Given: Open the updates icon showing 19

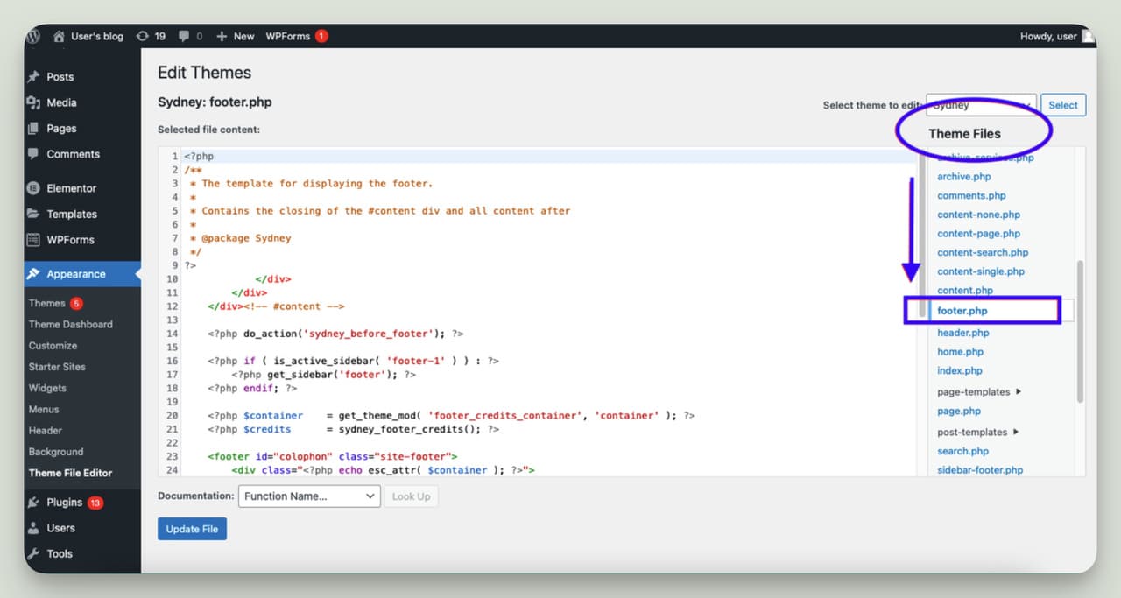Looking at the screenshot, I should (143, 36).
